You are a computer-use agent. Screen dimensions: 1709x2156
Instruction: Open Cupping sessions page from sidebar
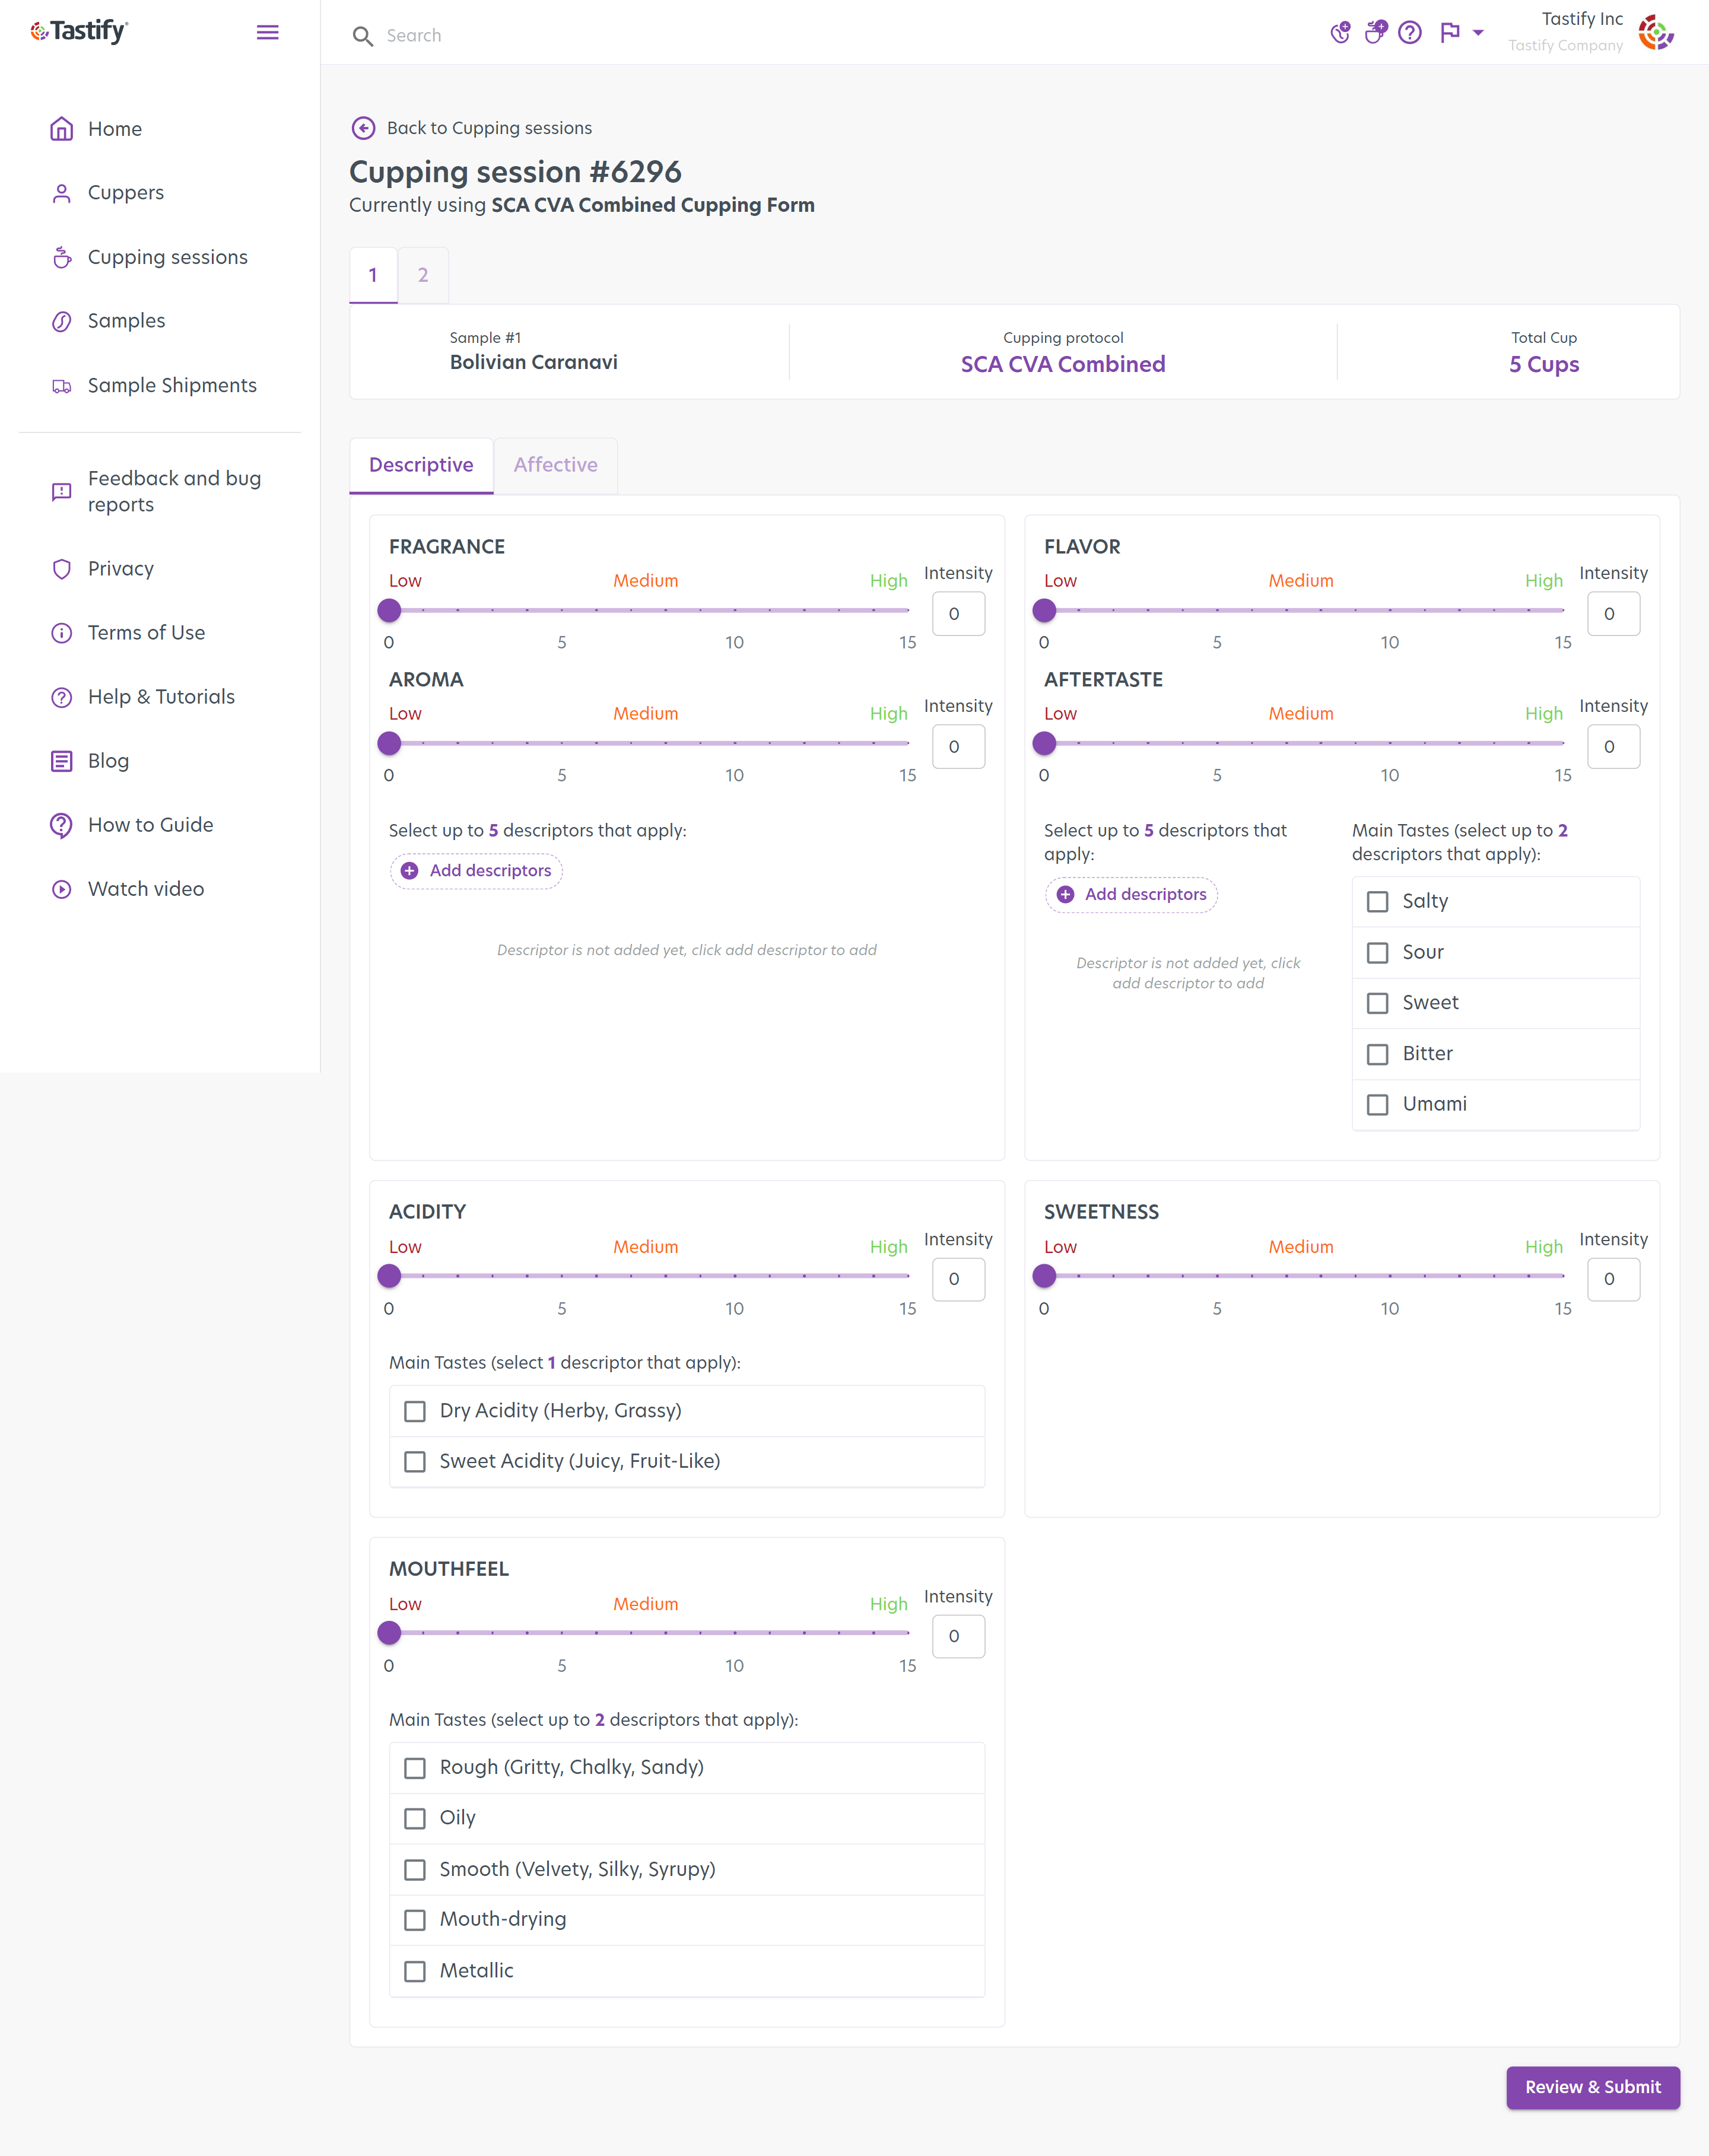(x=167, y=257)
